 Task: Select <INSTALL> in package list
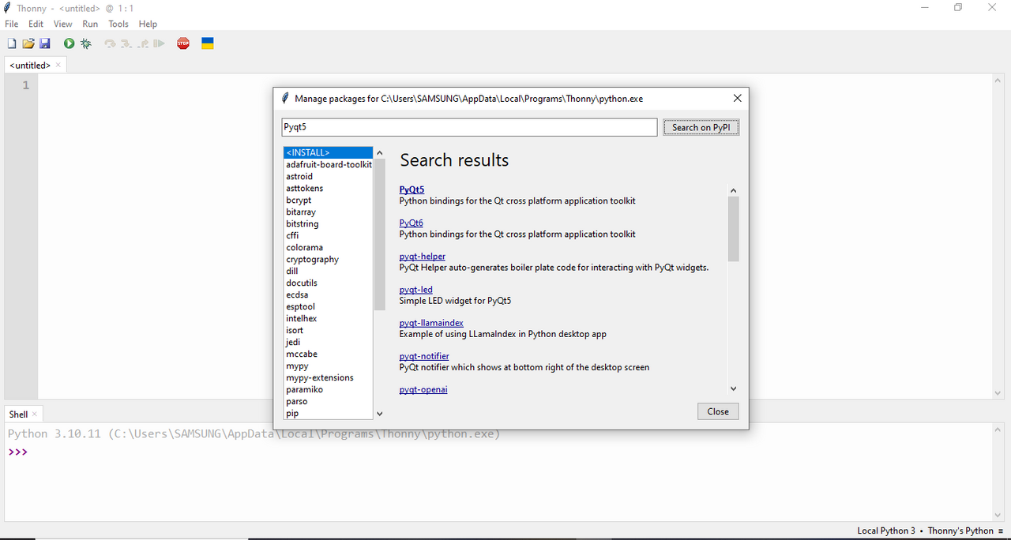pos(328,152)
